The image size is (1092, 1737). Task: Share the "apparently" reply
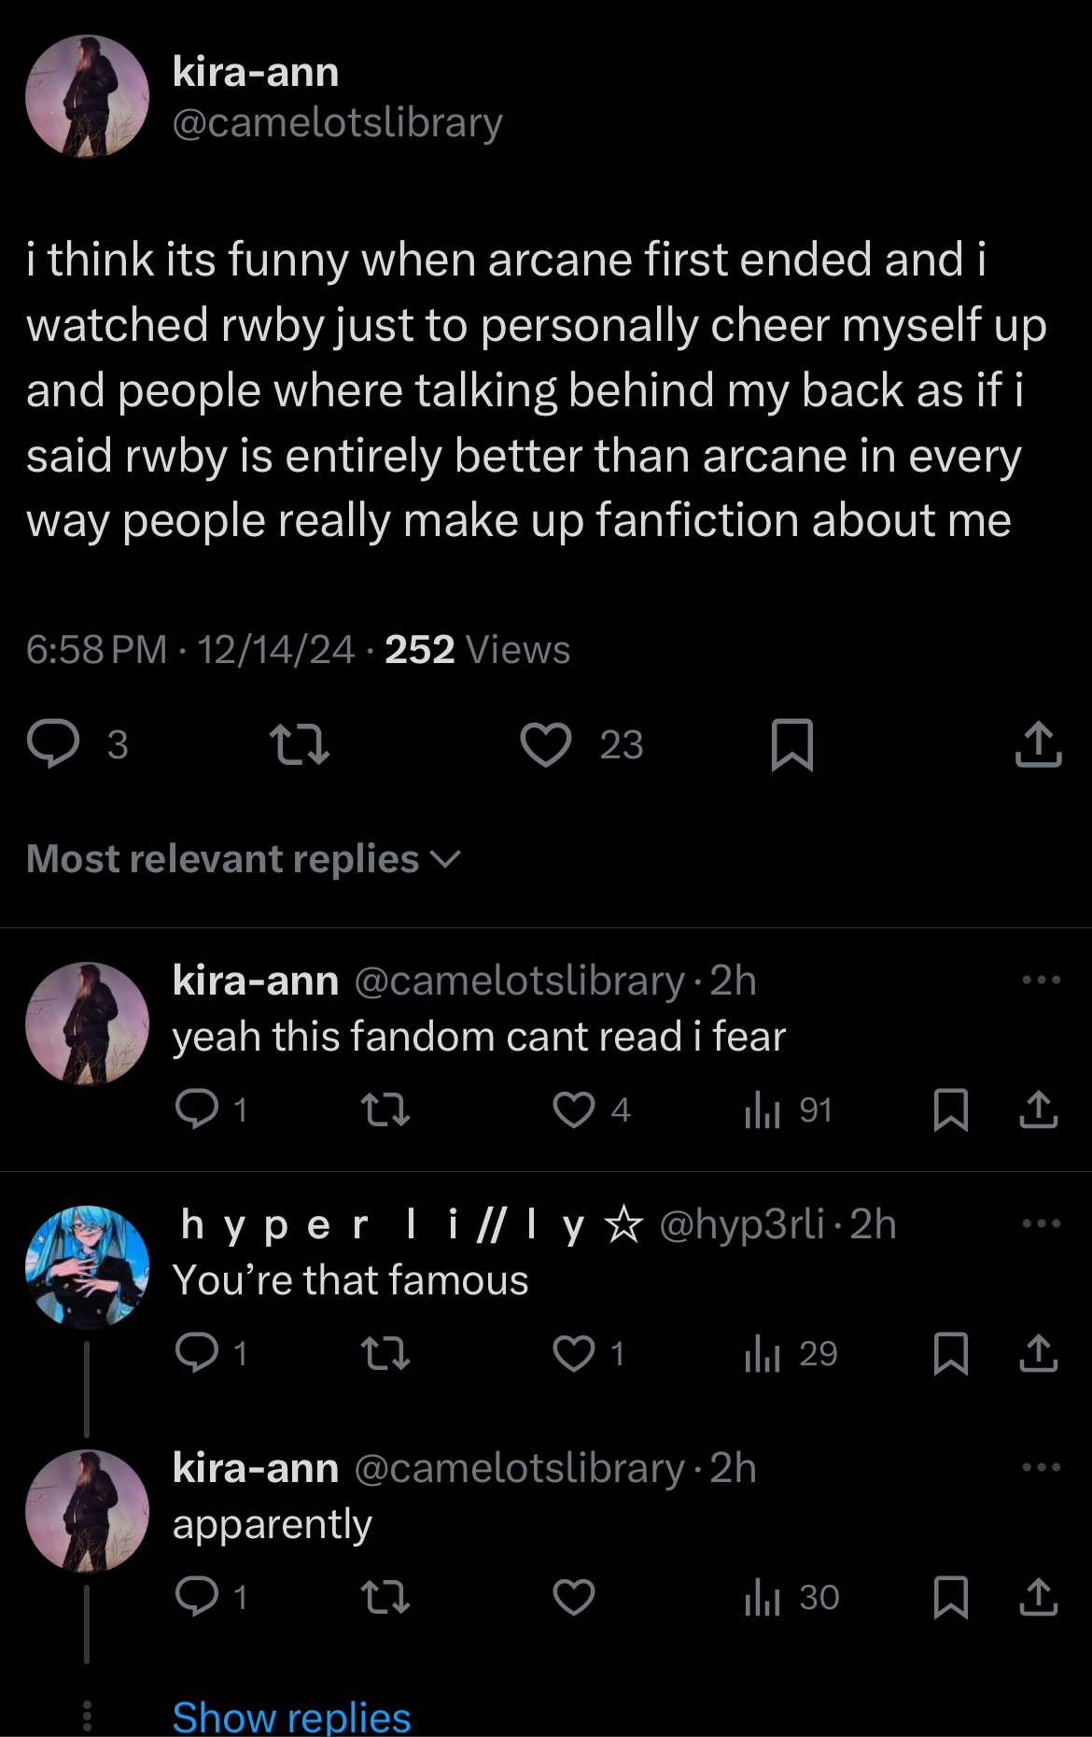click(1038, 1597)
